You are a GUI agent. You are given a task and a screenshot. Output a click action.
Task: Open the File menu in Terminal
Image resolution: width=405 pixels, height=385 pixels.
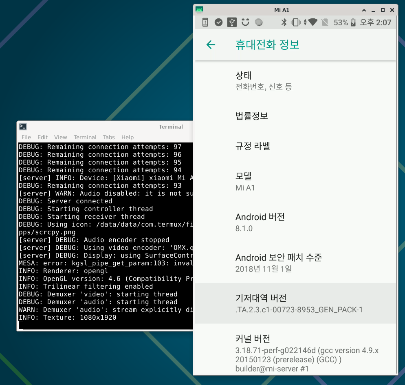click(x=26, y=137)
